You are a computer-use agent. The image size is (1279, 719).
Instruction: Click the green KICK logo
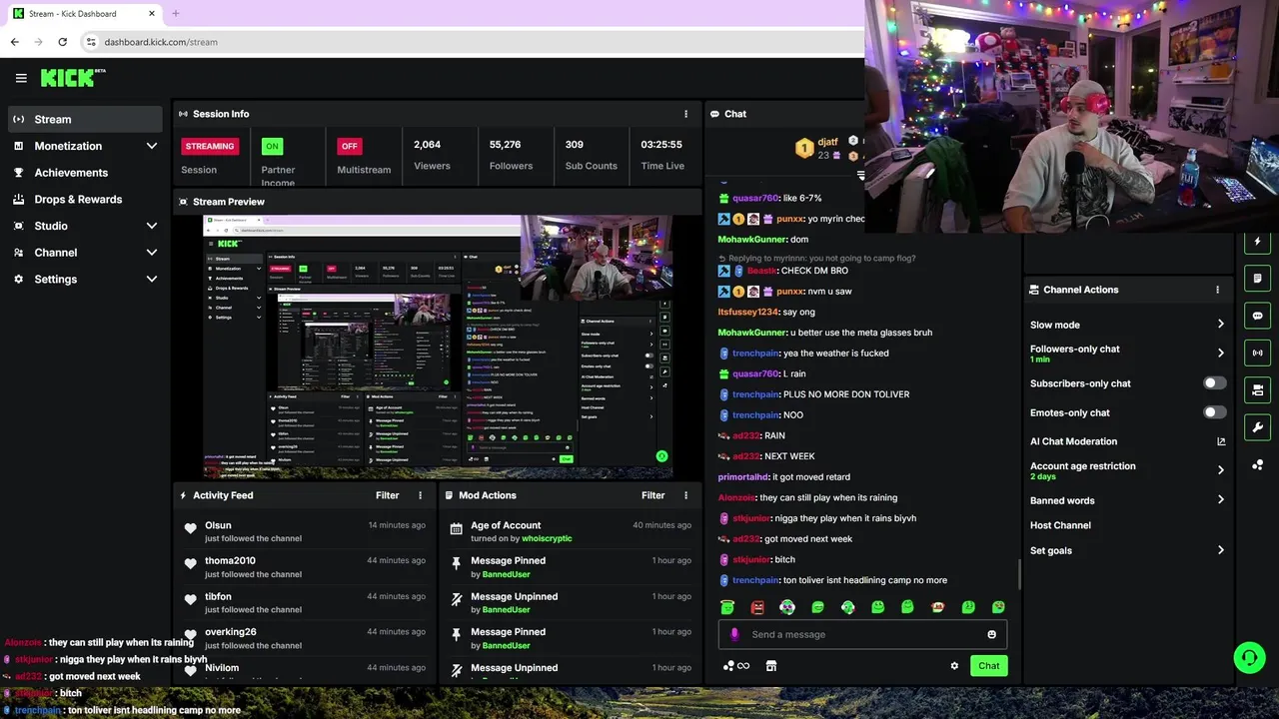pyautogui.click(x=72, y=78)
